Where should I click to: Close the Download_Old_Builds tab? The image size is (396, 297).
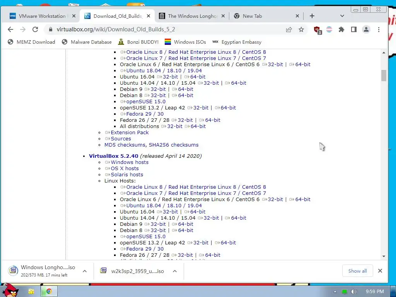[x=148, y=16]
